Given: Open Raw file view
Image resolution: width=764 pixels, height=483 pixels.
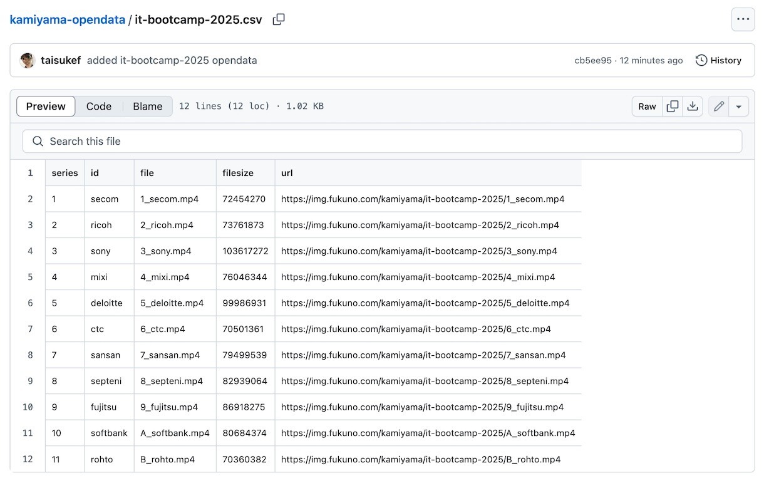Looking at the screenshot, I should [648, 106].
